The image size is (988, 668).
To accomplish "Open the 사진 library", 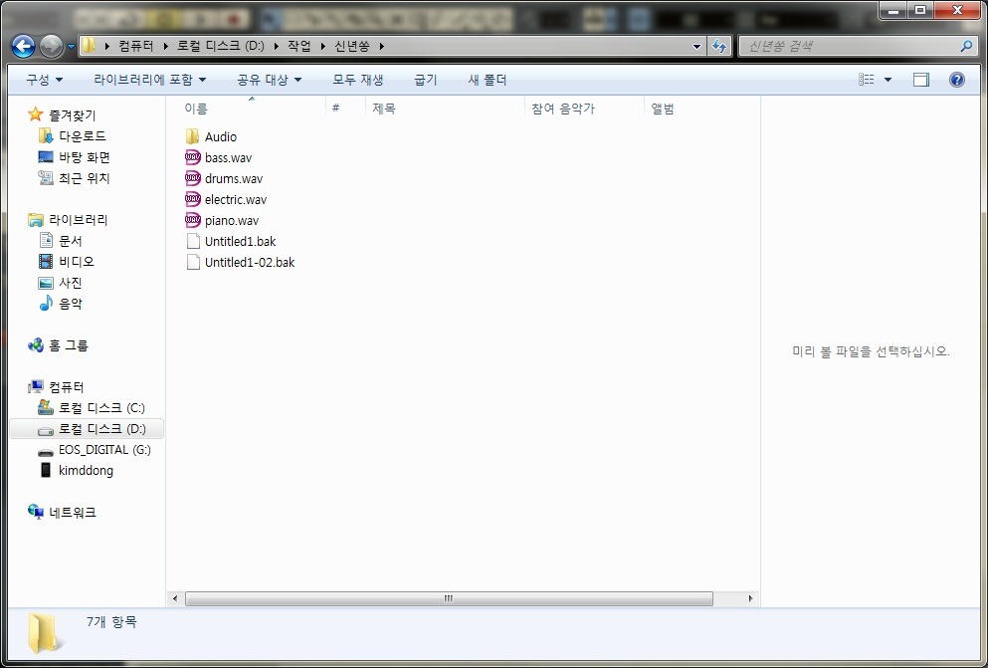I will pyautogui.click(x=71, y=283).
